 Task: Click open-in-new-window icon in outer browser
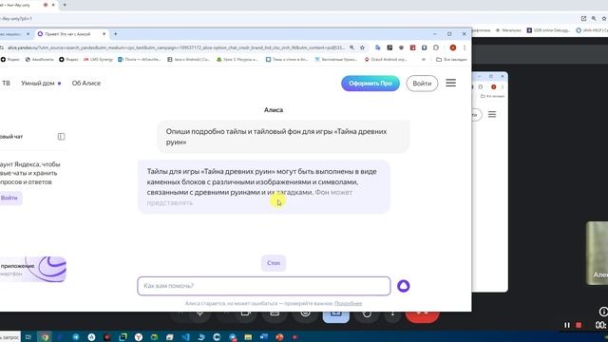[583, 18]
